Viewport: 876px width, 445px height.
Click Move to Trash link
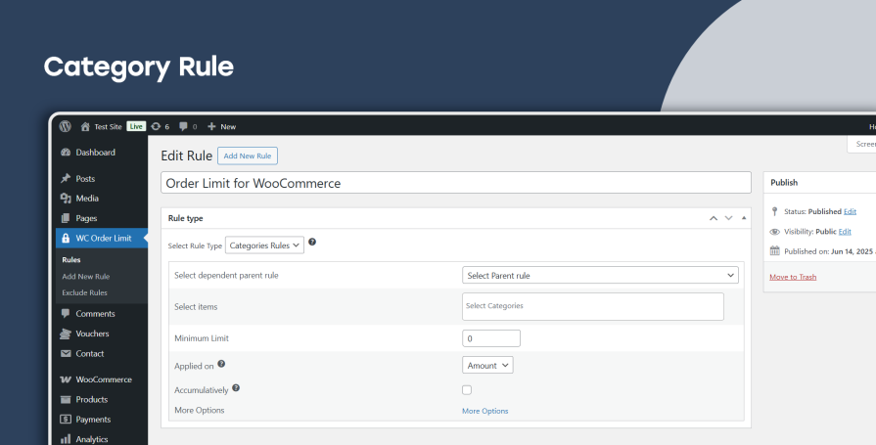coord(793,277)
